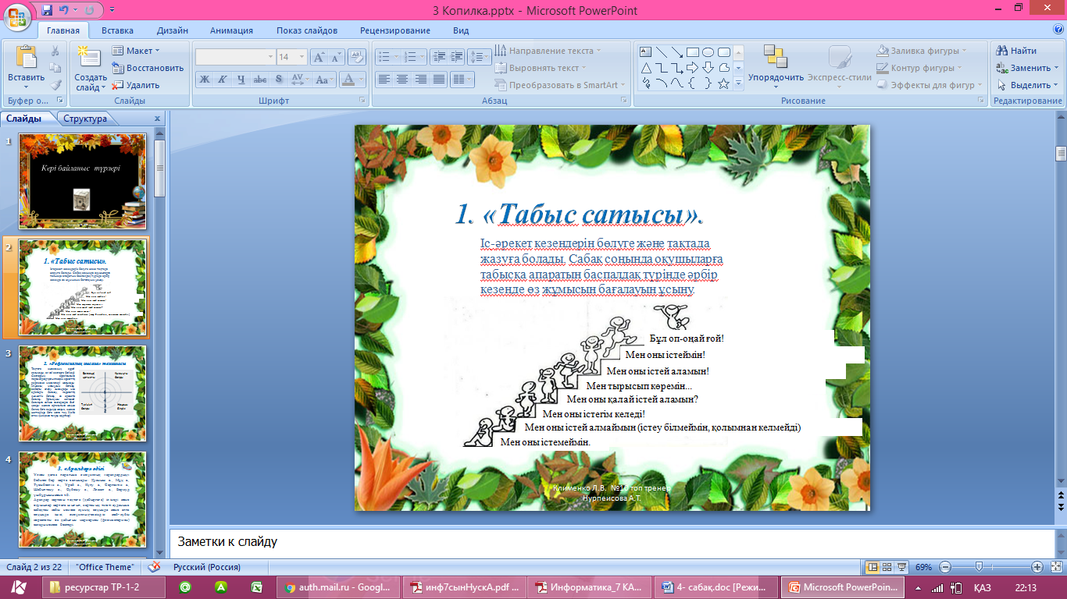Justify the paragraph text

pyautogui.click(x=438, y=80)
